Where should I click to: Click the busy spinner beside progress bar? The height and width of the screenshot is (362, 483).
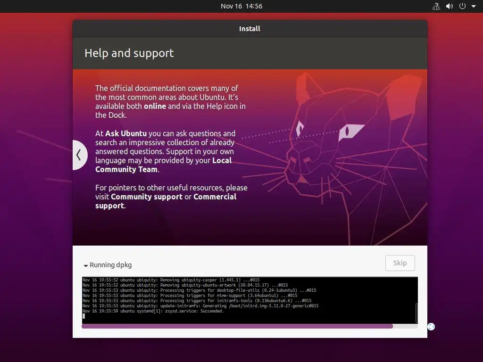[431, 327]
